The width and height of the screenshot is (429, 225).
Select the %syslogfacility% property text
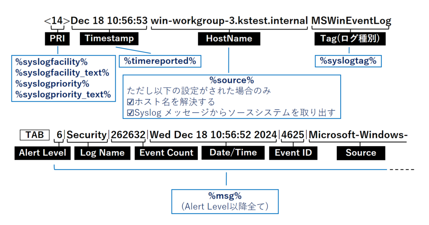point(52,62)
